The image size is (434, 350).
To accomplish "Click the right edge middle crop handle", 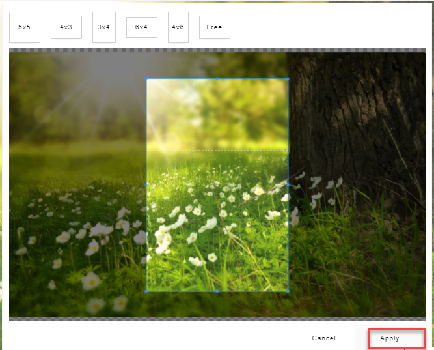I will 288,185.
